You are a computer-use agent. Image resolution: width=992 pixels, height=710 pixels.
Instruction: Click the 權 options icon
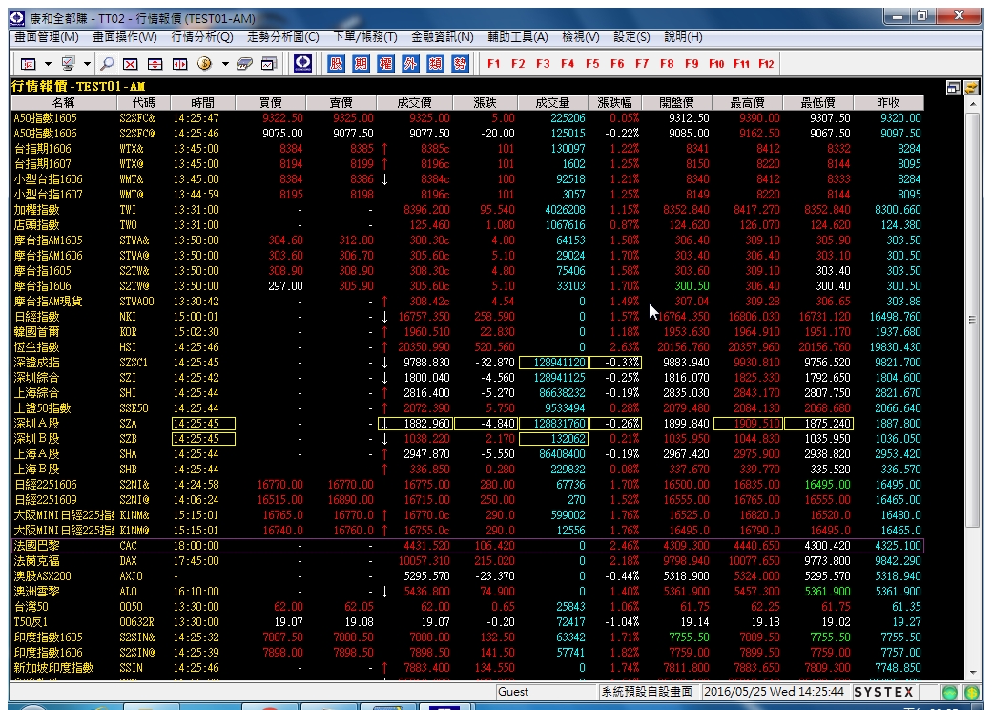pyautogui.click(x=385, y=63)
